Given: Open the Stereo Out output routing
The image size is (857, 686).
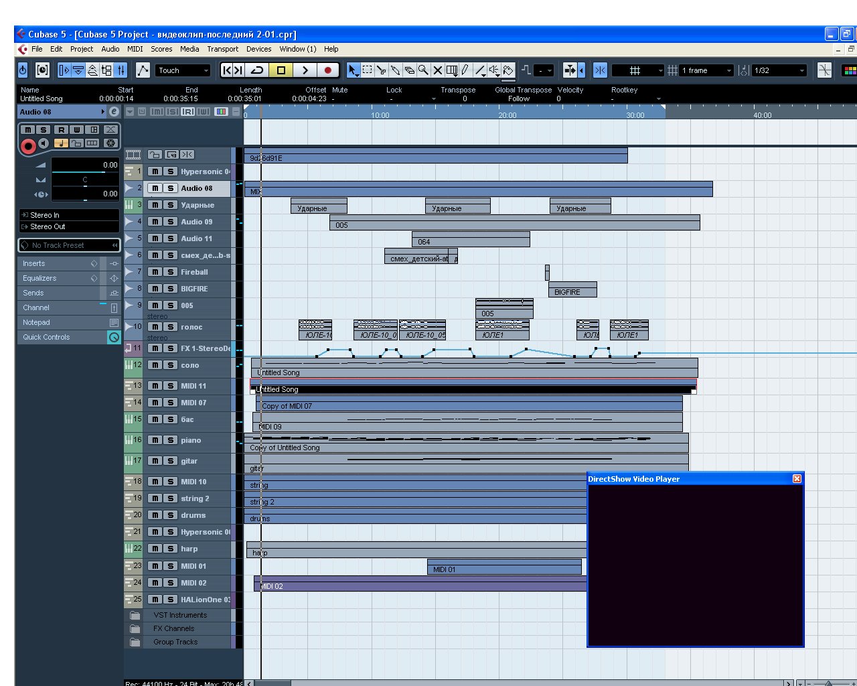Looking at the screenshot, I should click(69, 226).
